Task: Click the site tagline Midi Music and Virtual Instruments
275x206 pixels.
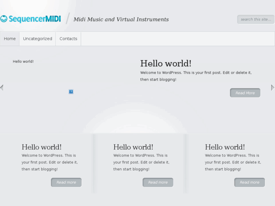Action: (121, 19)
